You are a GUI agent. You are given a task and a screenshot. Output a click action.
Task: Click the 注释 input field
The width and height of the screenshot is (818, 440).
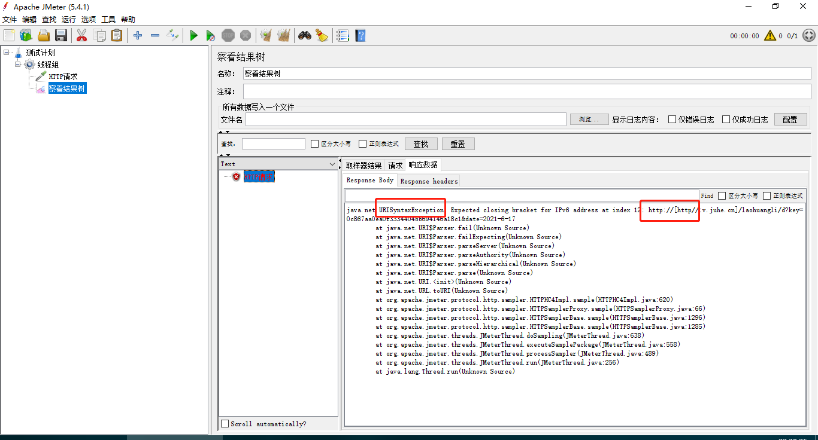pos(527,91)
